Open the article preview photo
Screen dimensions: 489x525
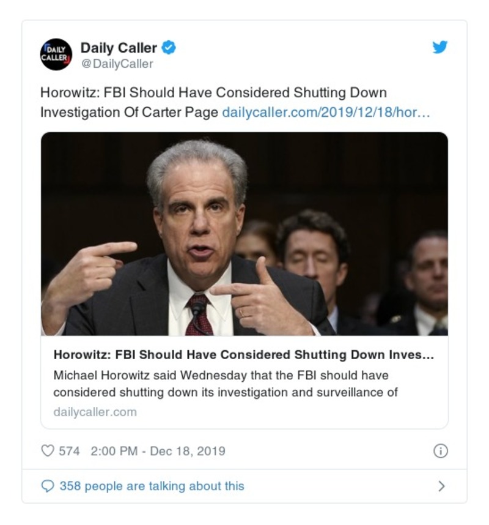(244, 234)
